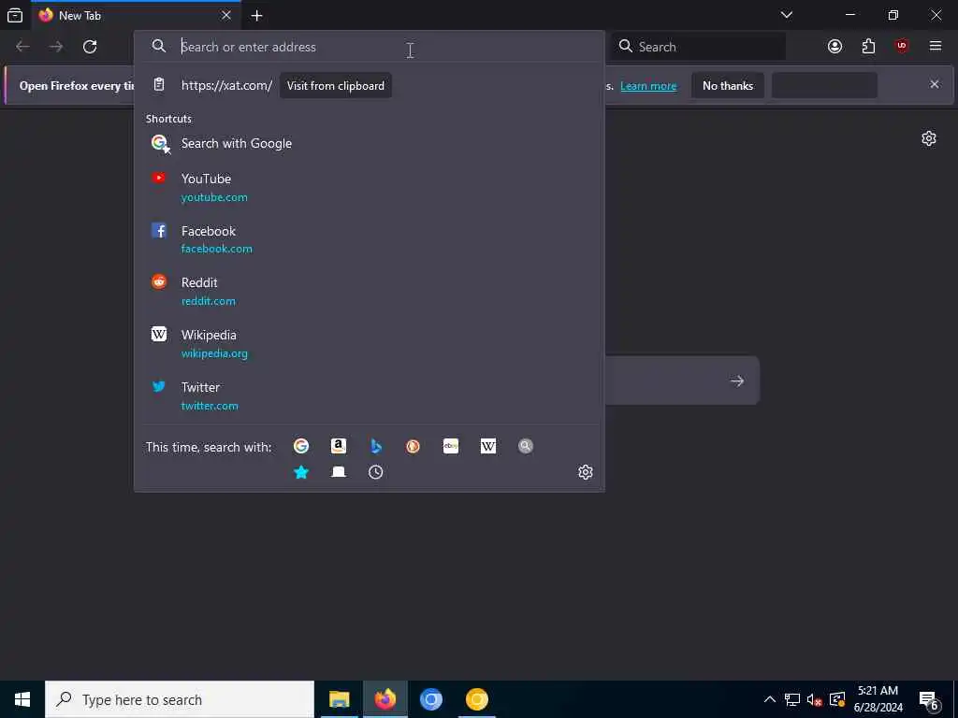Viewport: 958px width, 718px height.
Task: Open the Firefox View button
Action: [15, 15]
